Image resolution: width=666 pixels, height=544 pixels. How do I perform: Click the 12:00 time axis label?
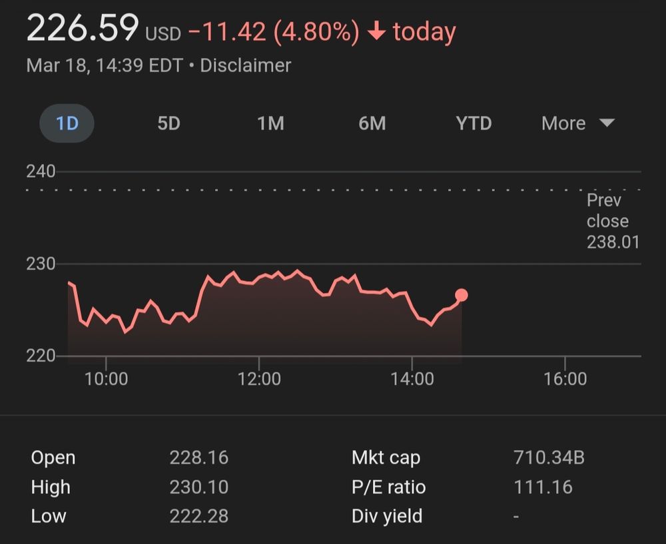259,379
